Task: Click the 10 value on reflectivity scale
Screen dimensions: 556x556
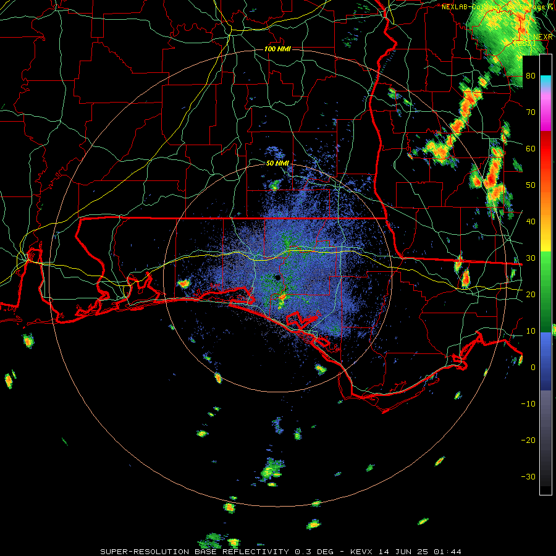Action: click(x=531, y=331)
